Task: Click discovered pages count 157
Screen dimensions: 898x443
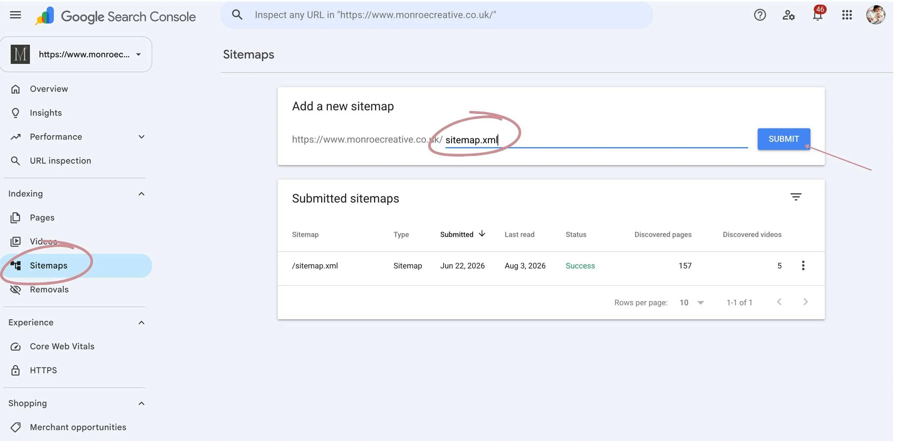Action: tap(685, 266)
